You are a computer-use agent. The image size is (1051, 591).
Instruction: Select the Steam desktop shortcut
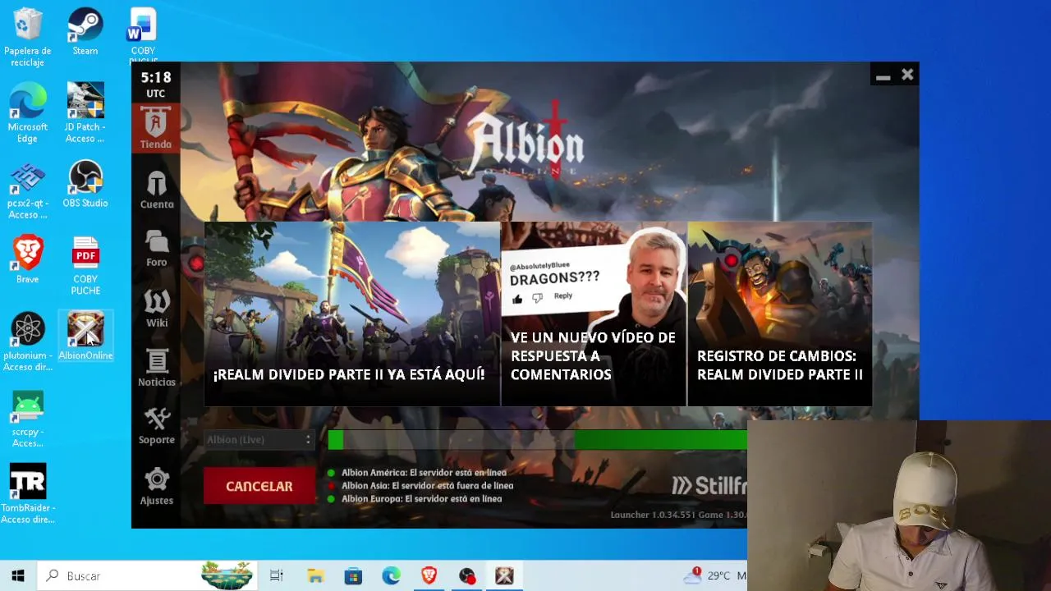click(85, 32)
